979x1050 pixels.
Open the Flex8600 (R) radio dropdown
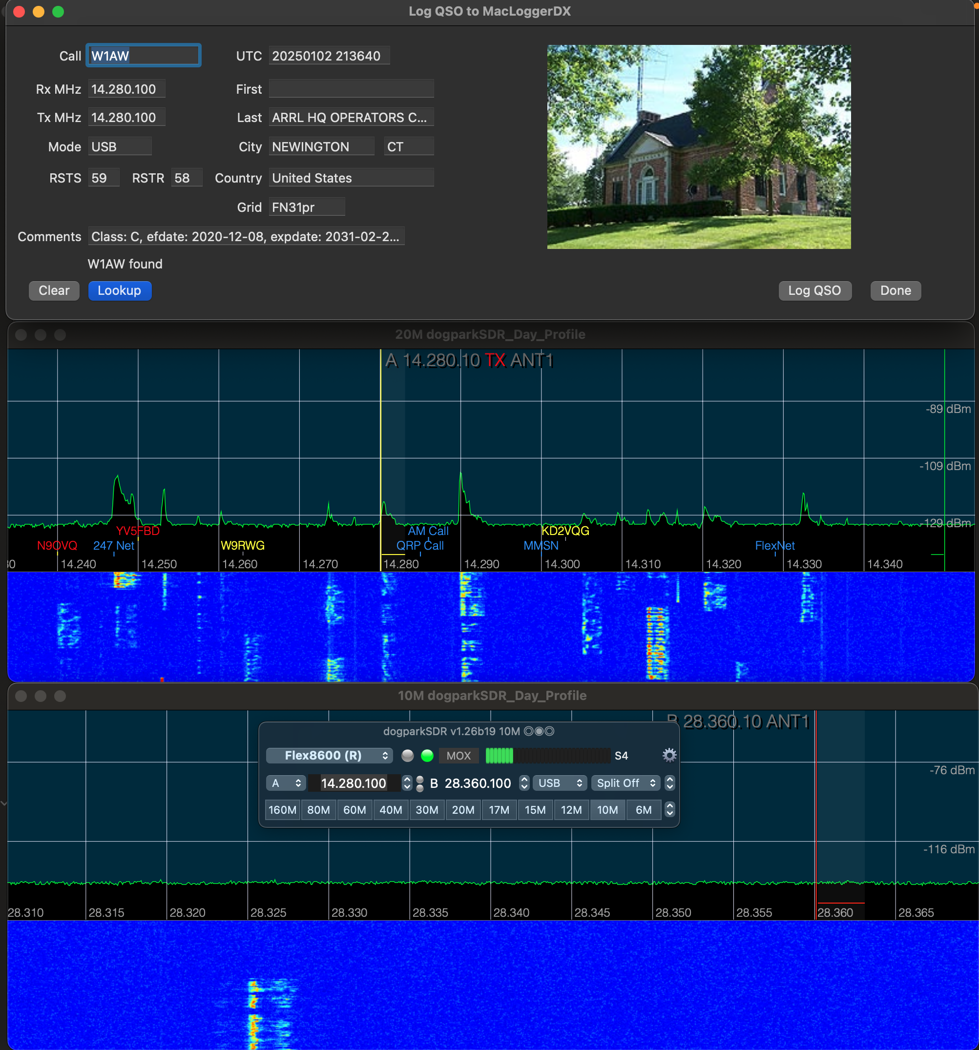pyautogui.click(x=329, y=755)
